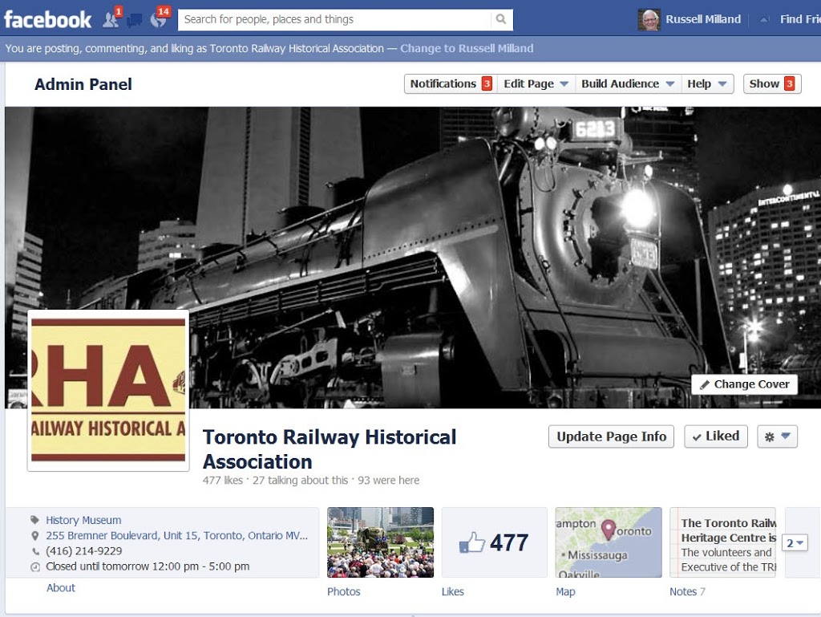Click the search magnifier icon

pos(501,19)
